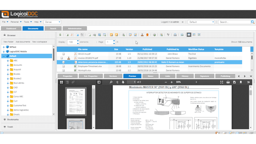Expand the Accounts folder tree node
The height and width of the screenshot is (144, 256).
[x=8, y=65]
